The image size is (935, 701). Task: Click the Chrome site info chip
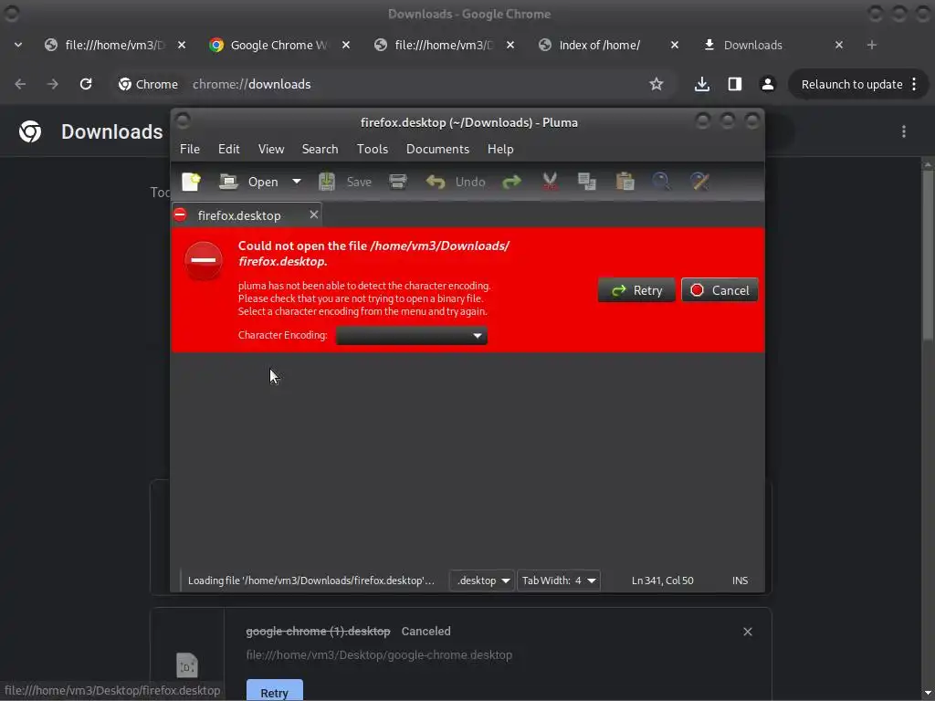148,84
